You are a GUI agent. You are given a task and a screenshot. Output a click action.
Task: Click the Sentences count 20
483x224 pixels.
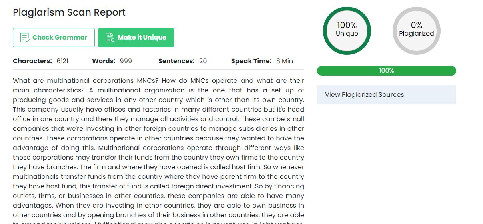point(203,61)
